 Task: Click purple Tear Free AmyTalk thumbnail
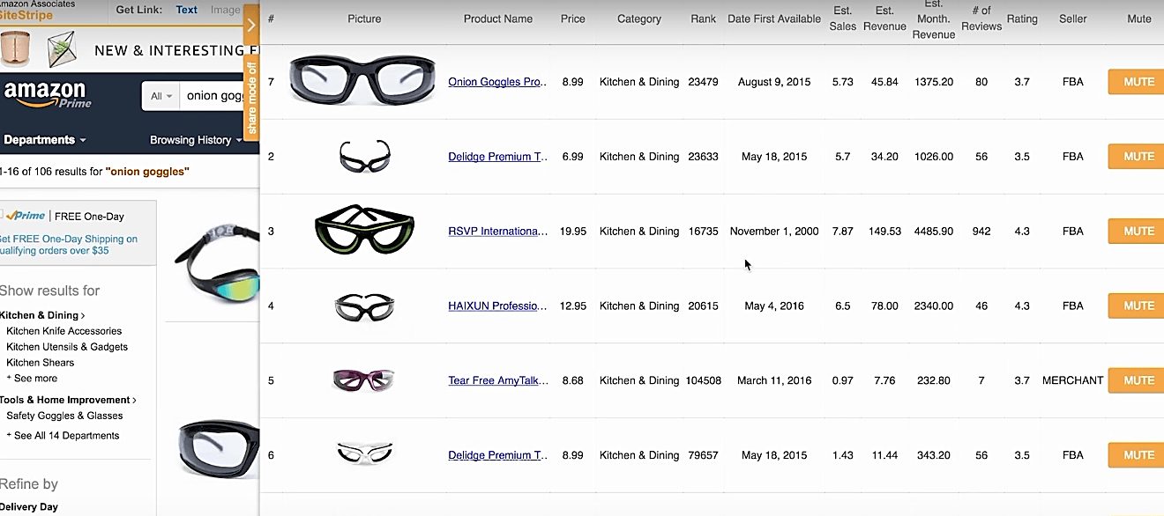(363, 380)
